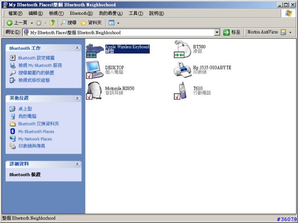
Task: Click the Bluetooth exchange folder icon
Action: click(x=13, y=124)
